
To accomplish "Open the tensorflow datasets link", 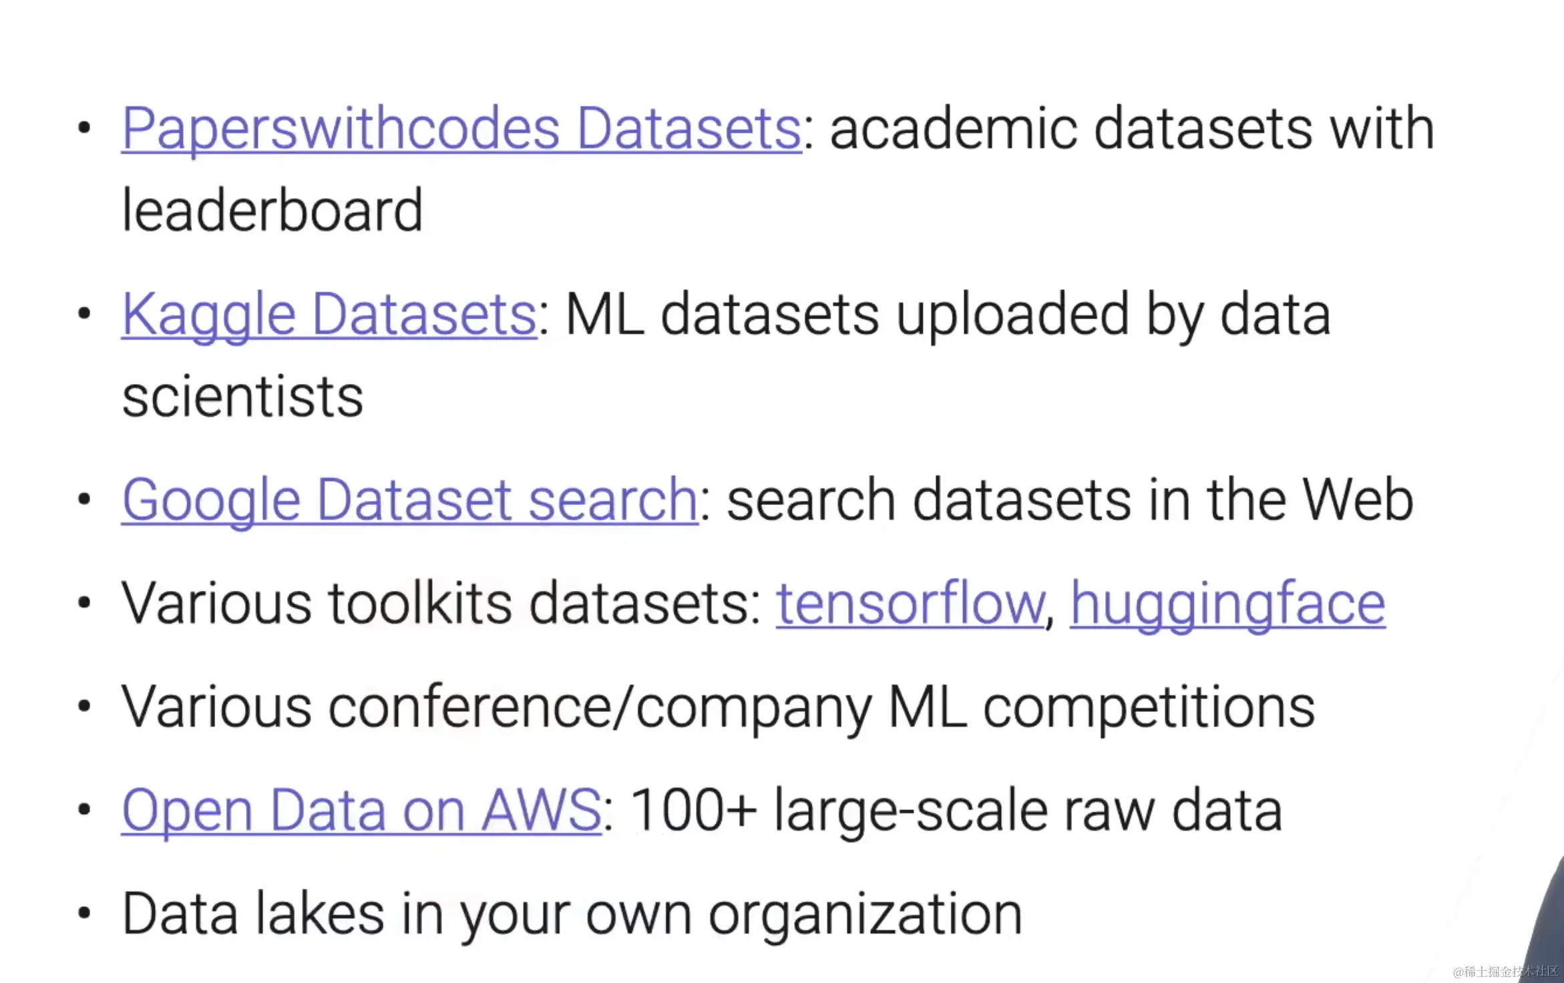I will point(911,604).
